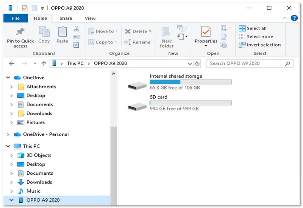Click the New folder icon
The width and height of the screenshot is (303, 208).
(x=166, y=32)
